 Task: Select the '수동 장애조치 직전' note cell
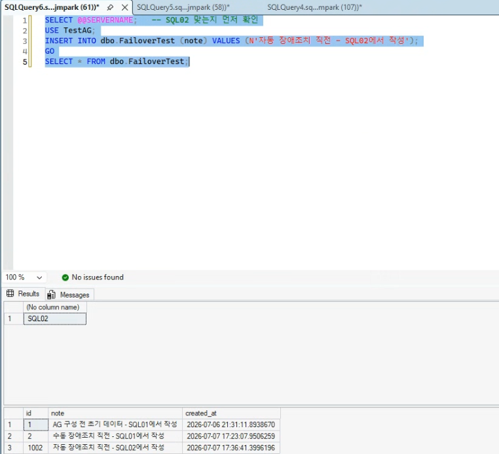pos(115,436)
